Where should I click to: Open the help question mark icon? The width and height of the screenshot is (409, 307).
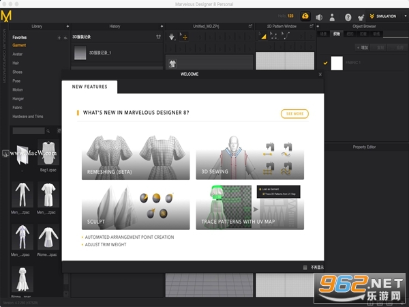coord(348,18)
